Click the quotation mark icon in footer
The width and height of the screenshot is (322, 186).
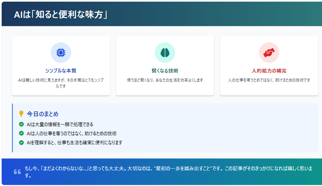point(17,172)
